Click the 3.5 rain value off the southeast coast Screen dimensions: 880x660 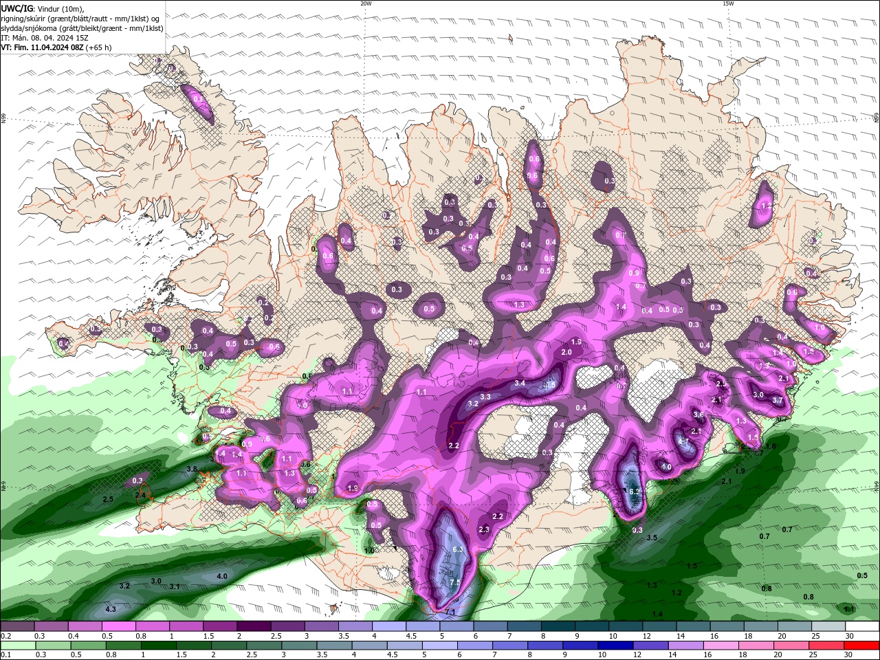pyautogui.click(x=652, y=537)
